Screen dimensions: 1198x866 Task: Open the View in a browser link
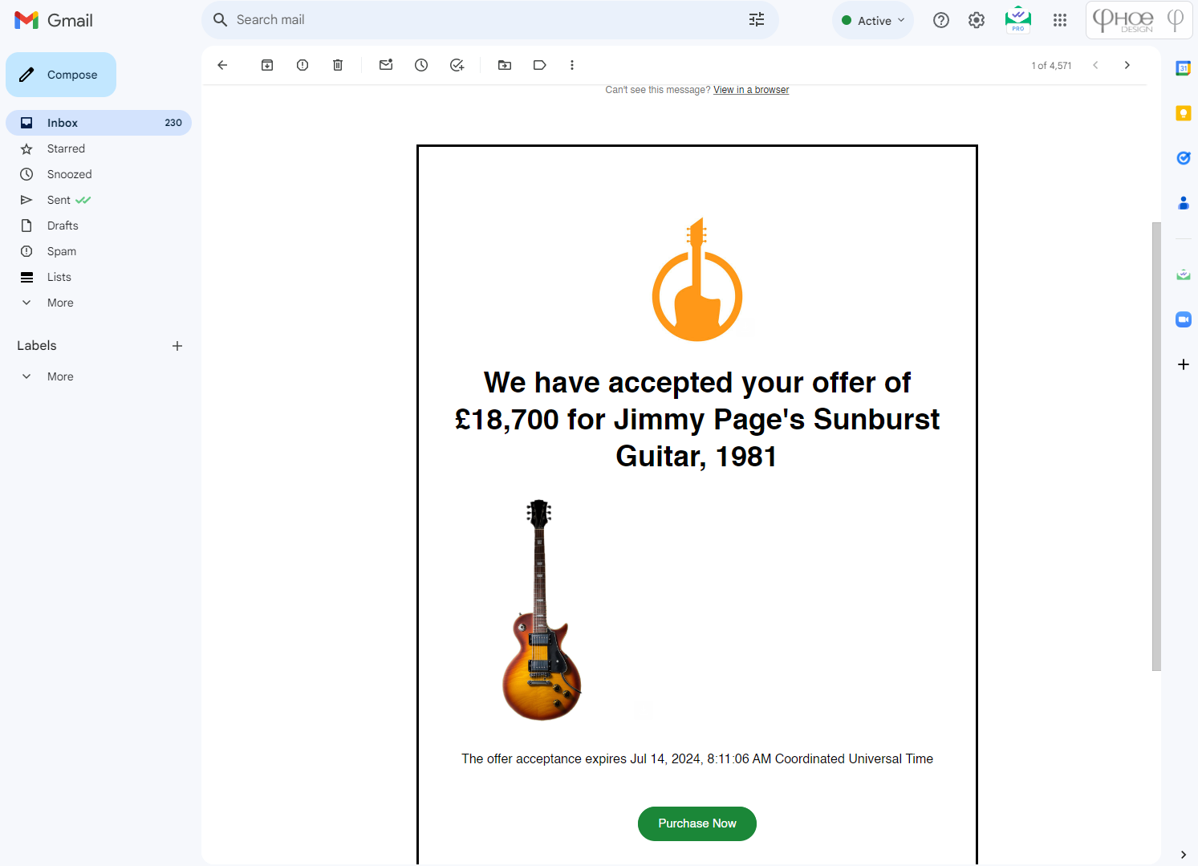coord(750,90)
